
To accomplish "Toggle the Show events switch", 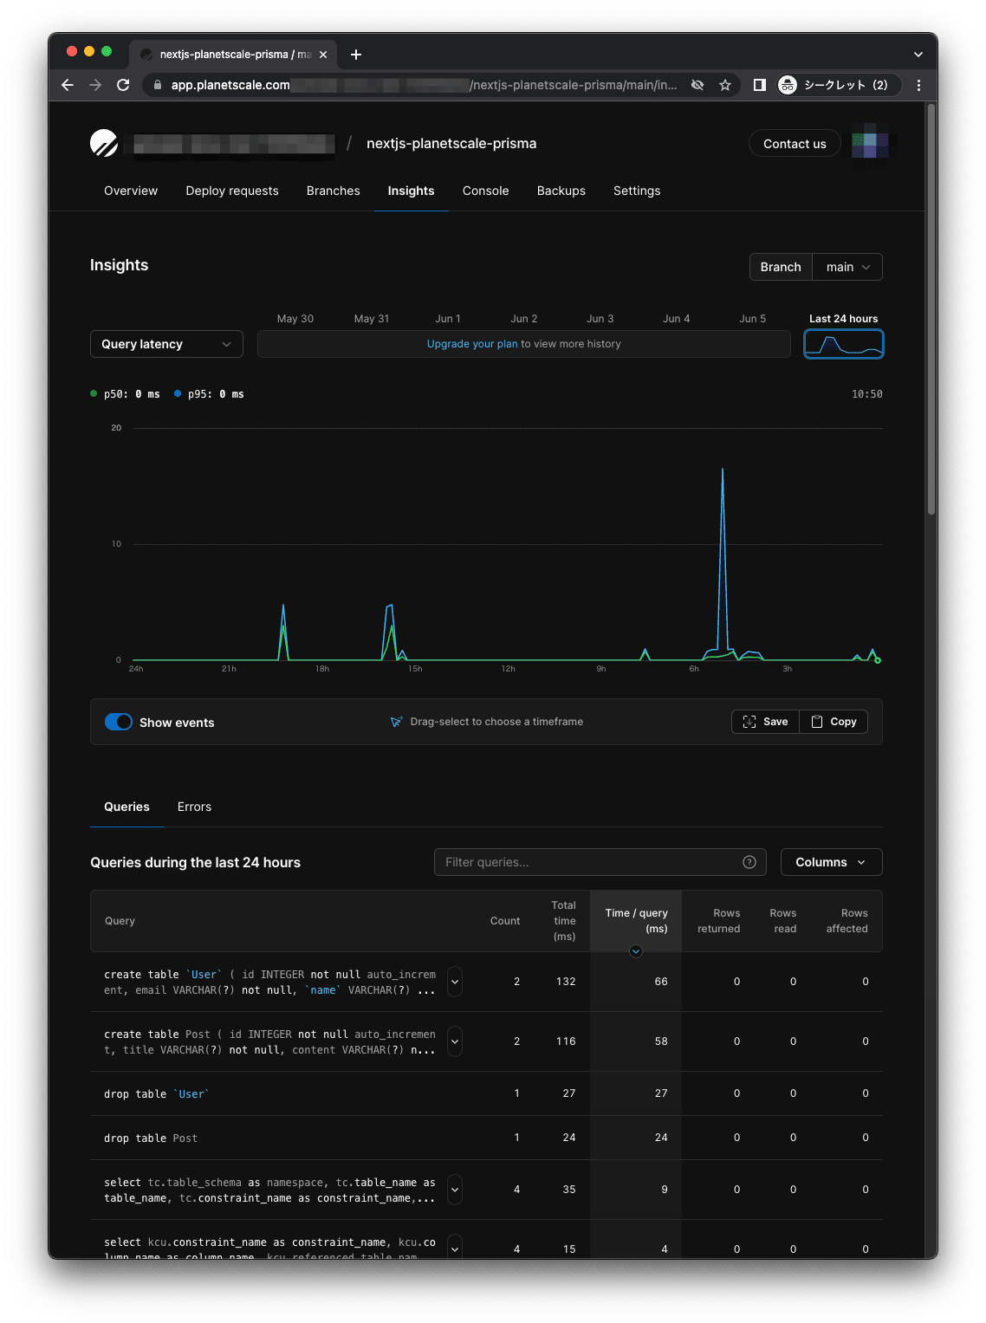I will (119, 722).
